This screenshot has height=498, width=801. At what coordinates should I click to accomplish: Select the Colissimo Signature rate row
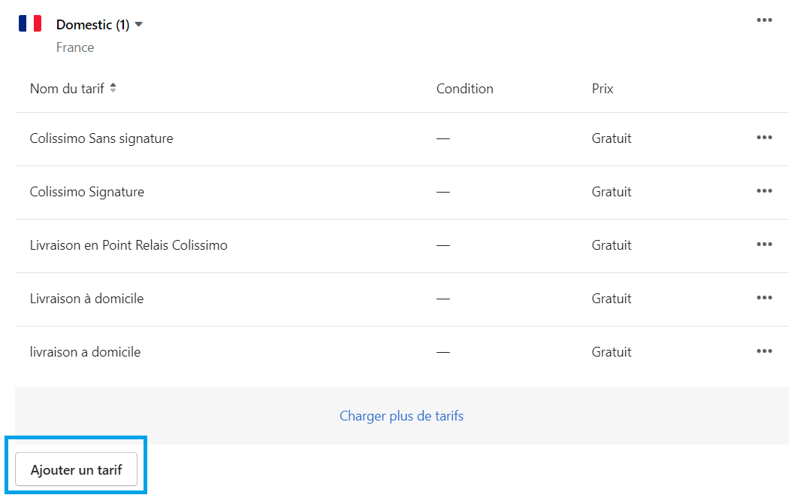(x=401, y=193)
